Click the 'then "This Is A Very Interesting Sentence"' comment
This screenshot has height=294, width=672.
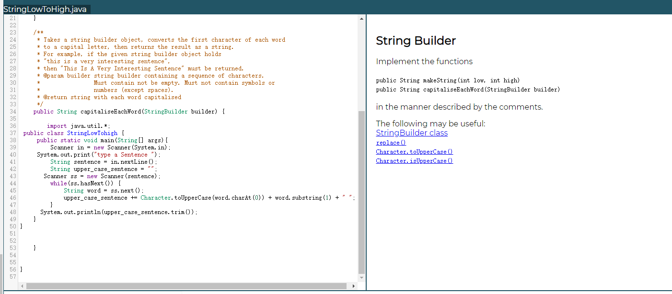[140, 68]
